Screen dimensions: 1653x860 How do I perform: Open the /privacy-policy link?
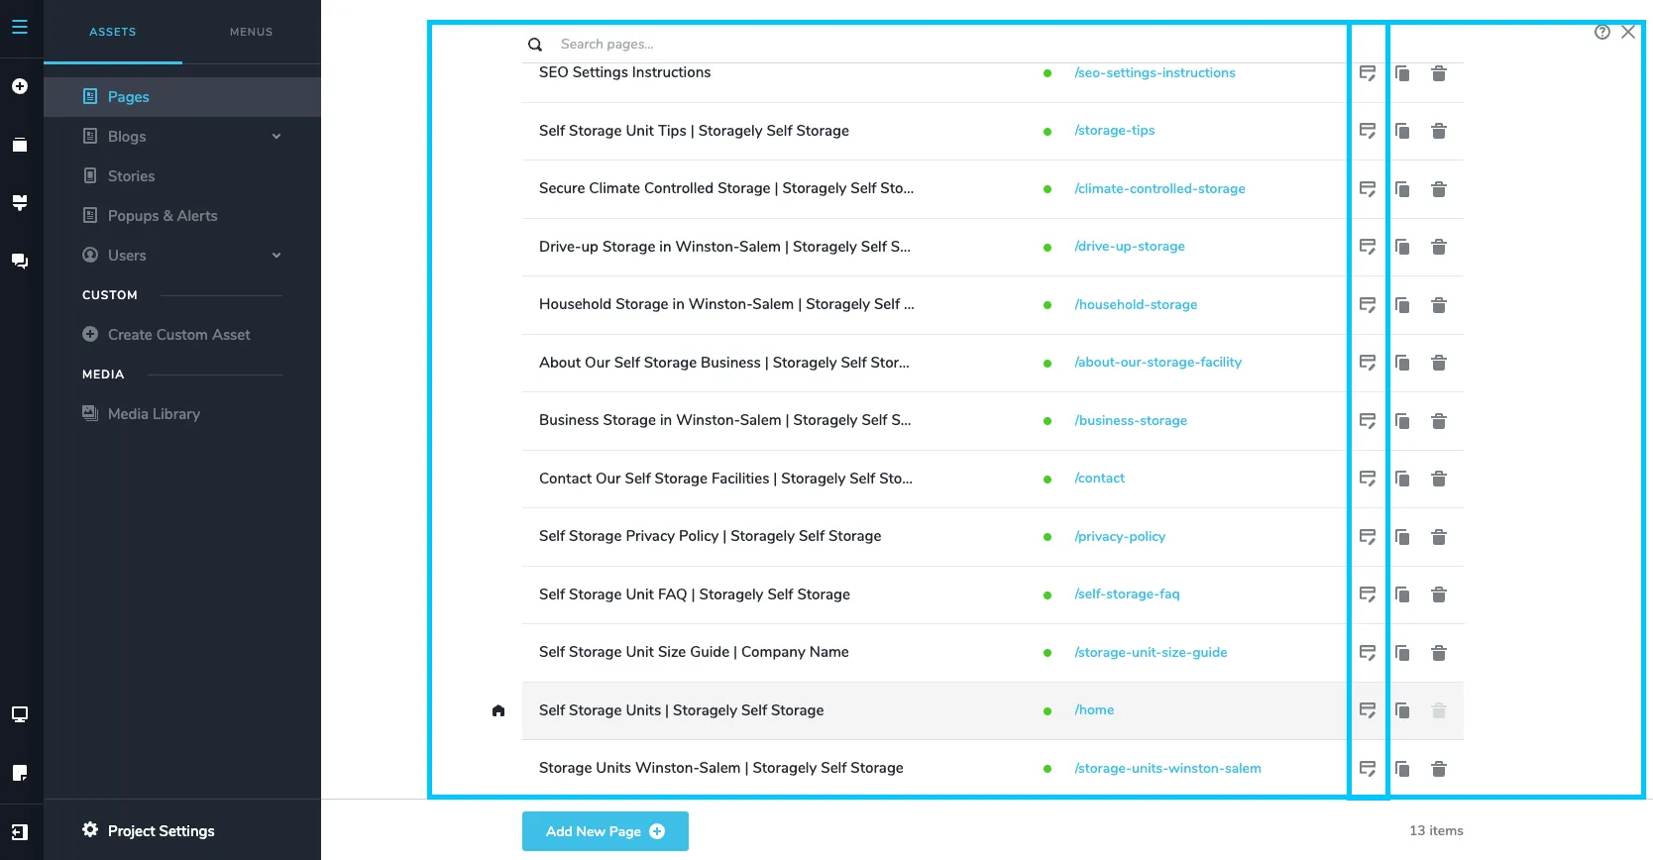pos(1120,537)
